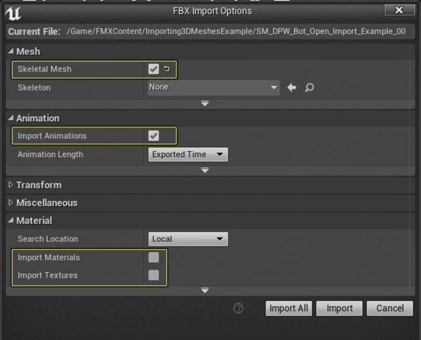Click the FBX Import Options title

coord(212,11)
